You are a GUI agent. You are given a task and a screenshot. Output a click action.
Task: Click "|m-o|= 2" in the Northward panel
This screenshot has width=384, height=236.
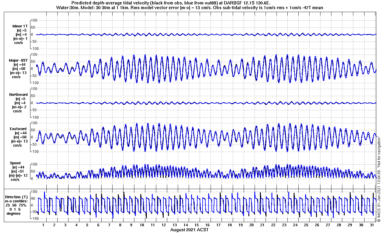20,107
